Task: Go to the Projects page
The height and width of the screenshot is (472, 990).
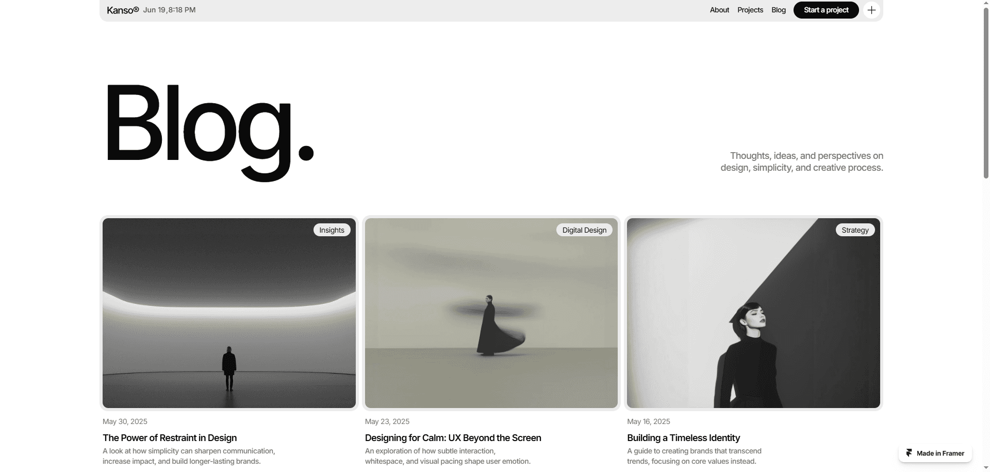Action: point(750,10)
